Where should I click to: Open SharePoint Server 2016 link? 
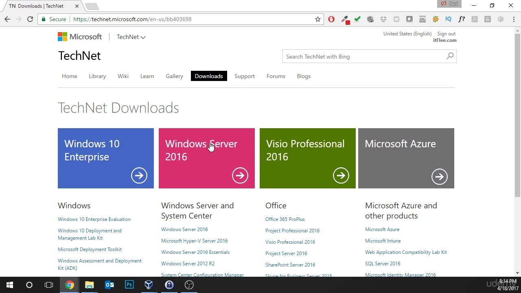(x=290, y=265)
